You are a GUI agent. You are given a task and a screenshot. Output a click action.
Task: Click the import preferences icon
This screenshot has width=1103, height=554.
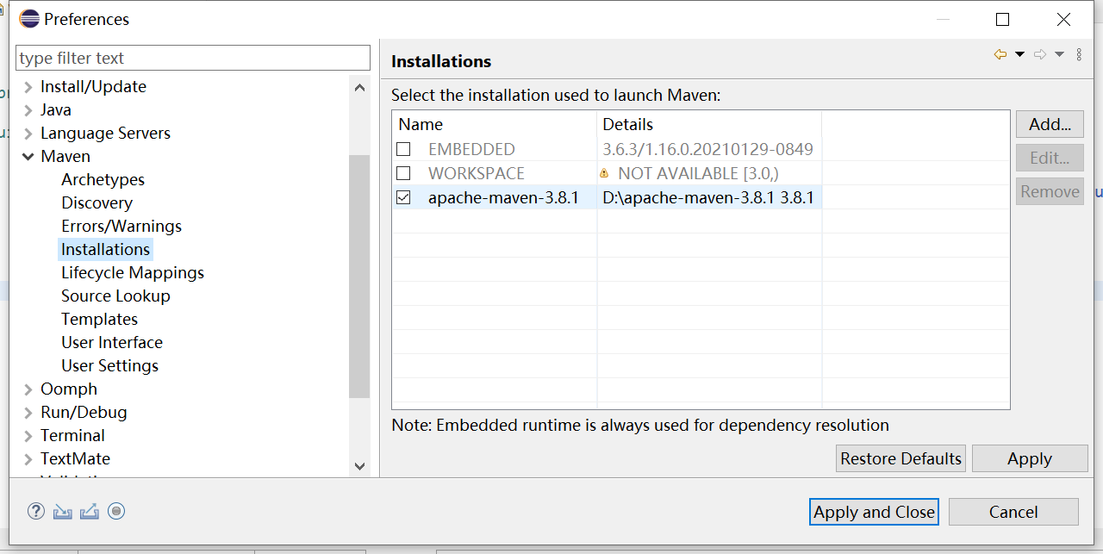pyautogui.click(x=62, y=512)
